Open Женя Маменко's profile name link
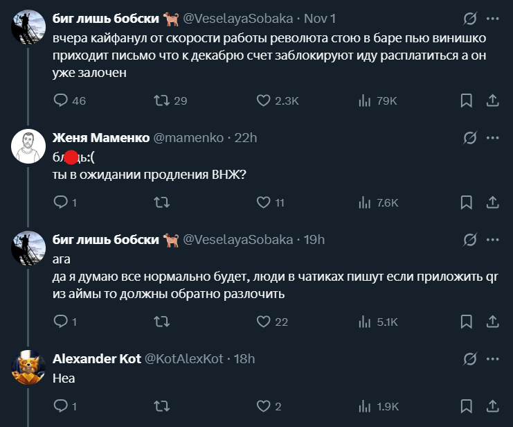Viewport: 513px width, 427px height. point(100,138)
